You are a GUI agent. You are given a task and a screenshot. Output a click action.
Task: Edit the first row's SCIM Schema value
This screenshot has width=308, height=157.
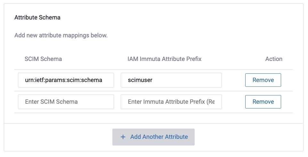pyautogui.click(x=66, y=80)
